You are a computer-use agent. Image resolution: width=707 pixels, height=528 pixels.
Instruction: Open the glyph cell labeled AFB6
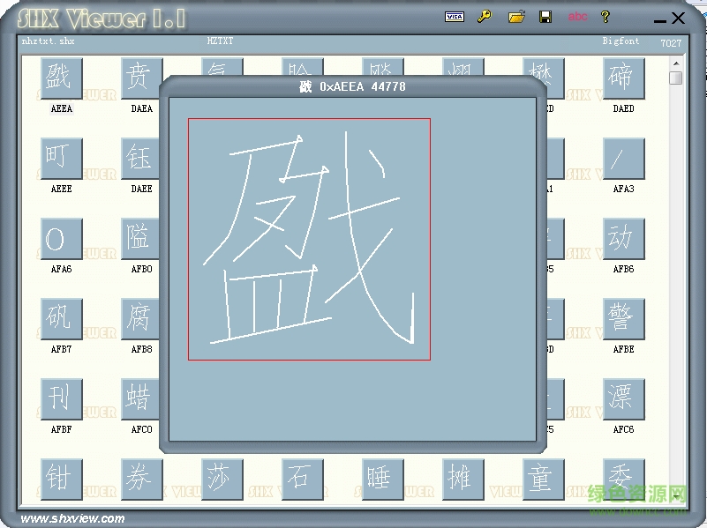coord(623,238)
